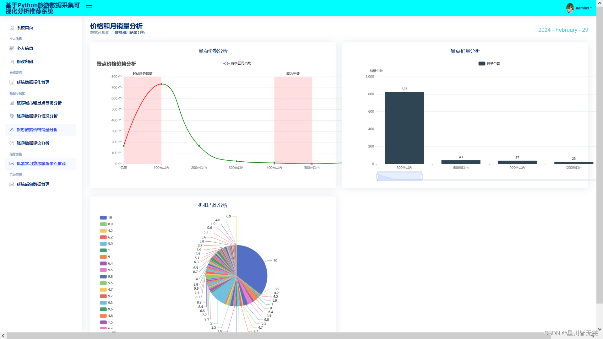Click the envelope icon for 系统后台数据管理
This screenshot has height=339, width=603.
[12, 184]
